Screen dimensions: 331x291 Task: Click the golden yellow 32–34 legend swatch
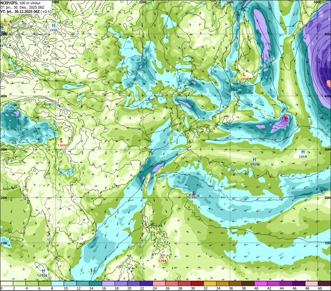click(x=210, y=284)
